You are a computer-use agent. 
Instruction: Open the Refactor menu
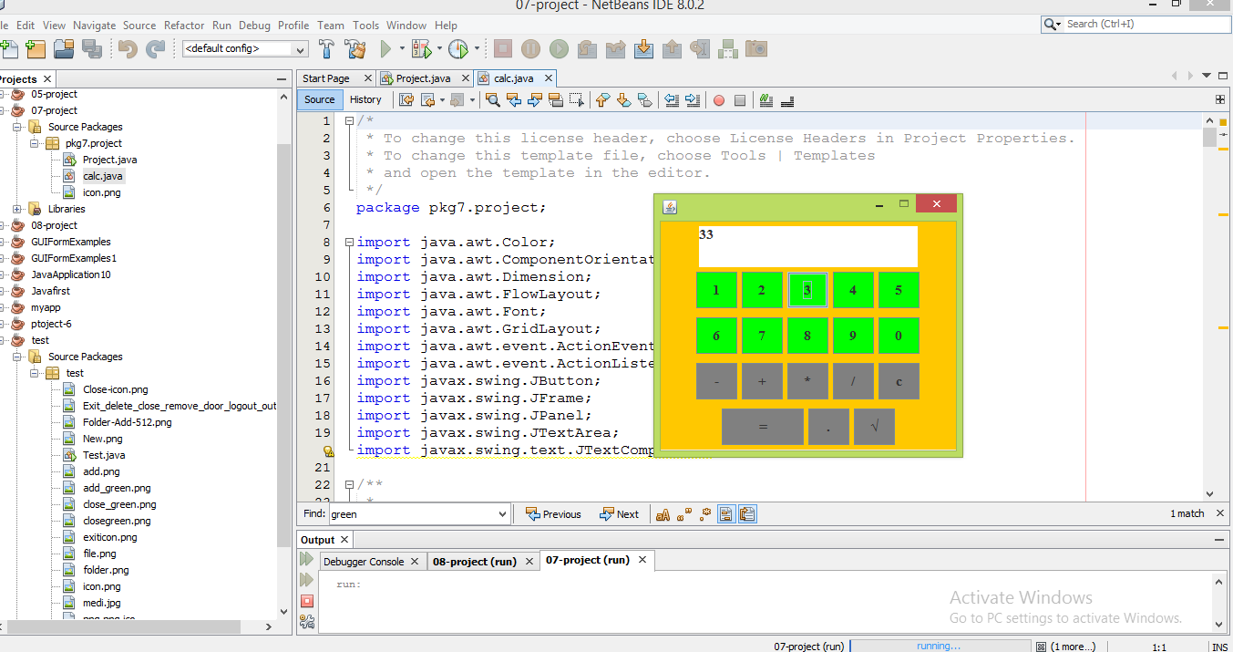(x=184, y=26)
